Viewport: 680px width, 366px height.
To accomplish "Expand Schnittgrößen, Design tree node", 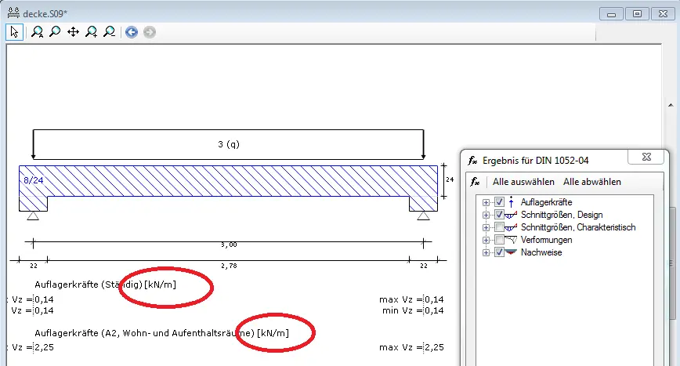I will 486,215.
